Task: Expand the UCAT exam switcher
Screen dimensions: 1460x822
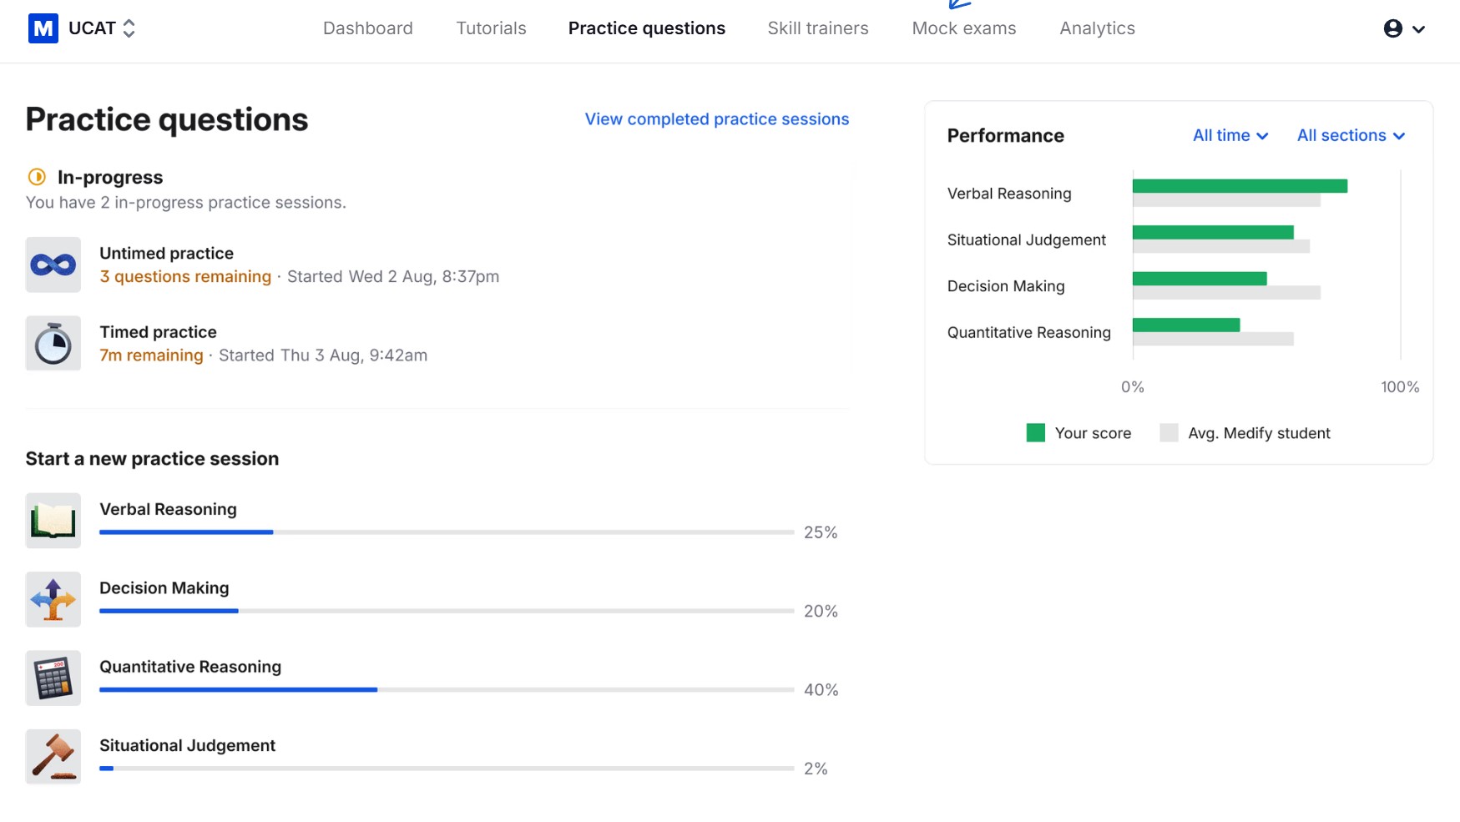Action: [129, 28]
